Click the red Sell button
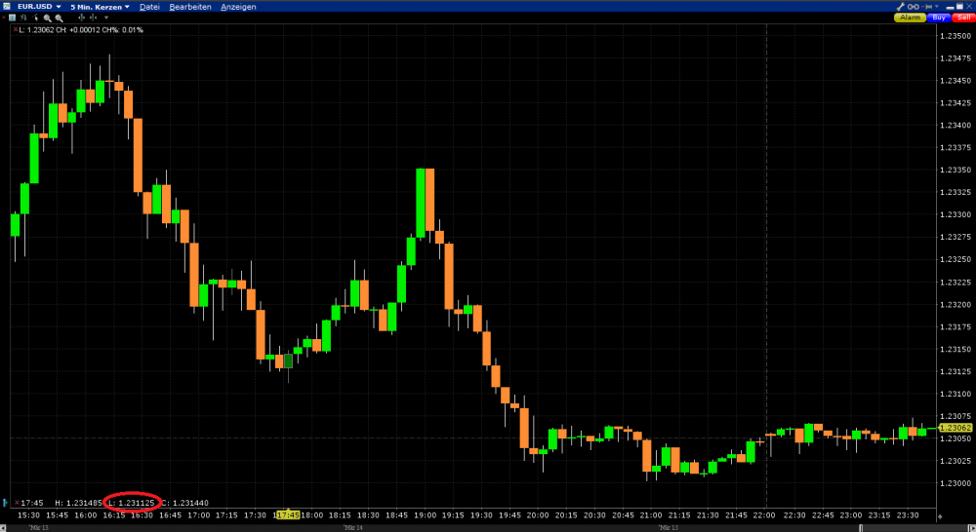This screenshot has height=532, width=976. pyautogui.click(x=963, y=18)
